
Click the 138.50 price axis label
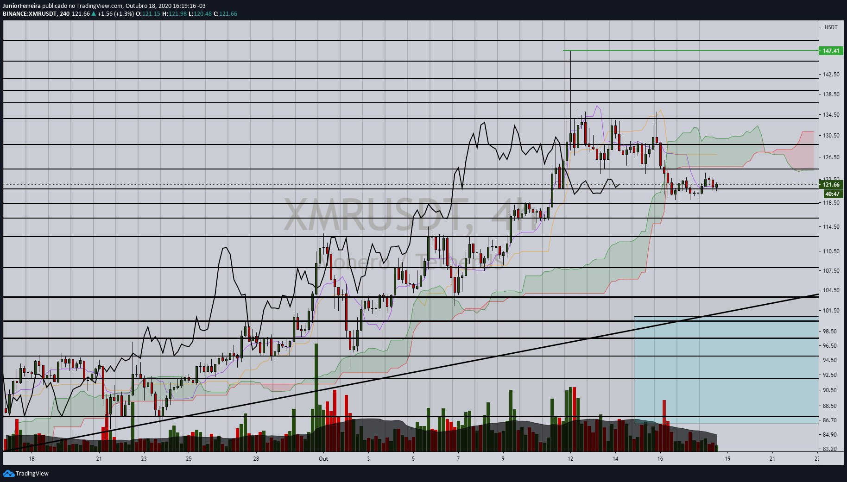[831, 94]
